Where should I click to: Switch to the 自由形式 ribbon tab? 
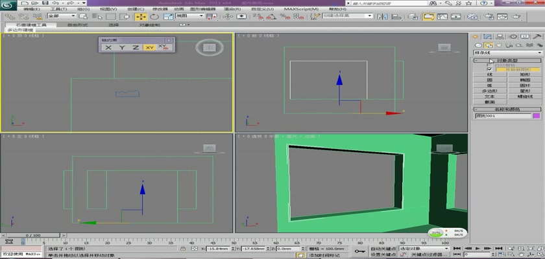pos(77,25)
